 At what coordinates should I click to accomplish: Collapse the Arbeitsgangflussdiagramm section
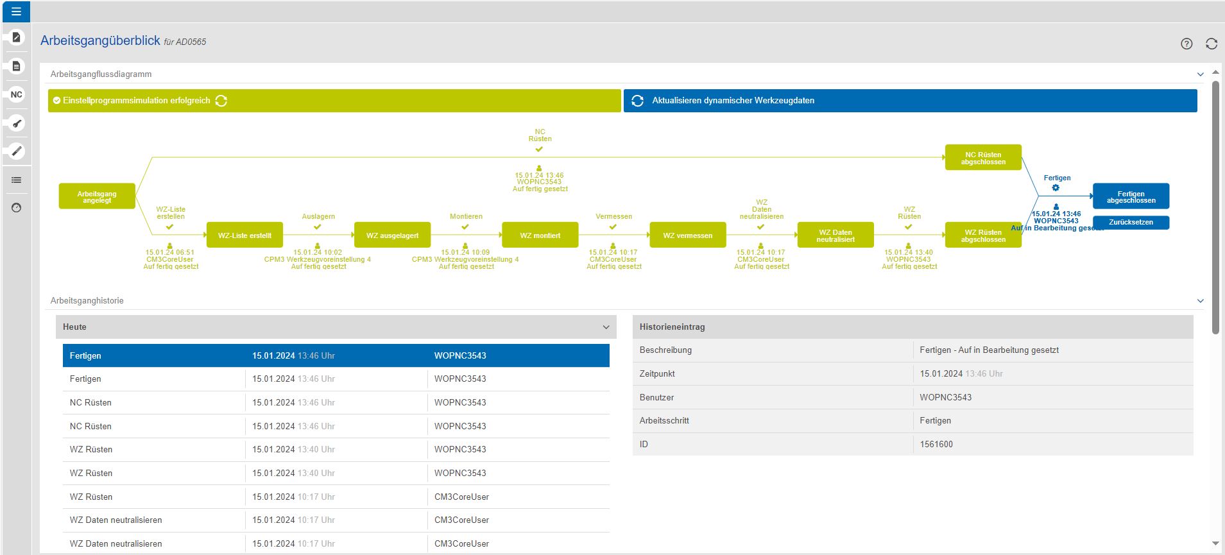pyautogui.click(x=1200, y=74)
